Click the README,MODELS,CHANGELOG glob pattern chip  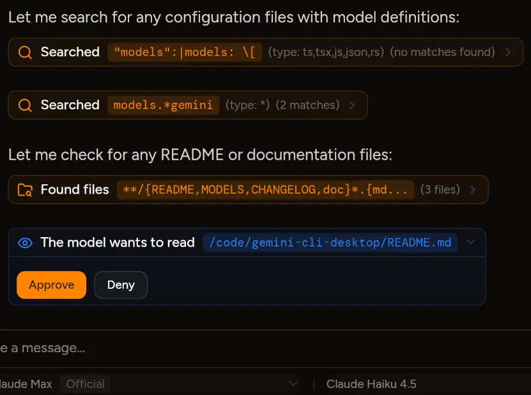point(265,190)
